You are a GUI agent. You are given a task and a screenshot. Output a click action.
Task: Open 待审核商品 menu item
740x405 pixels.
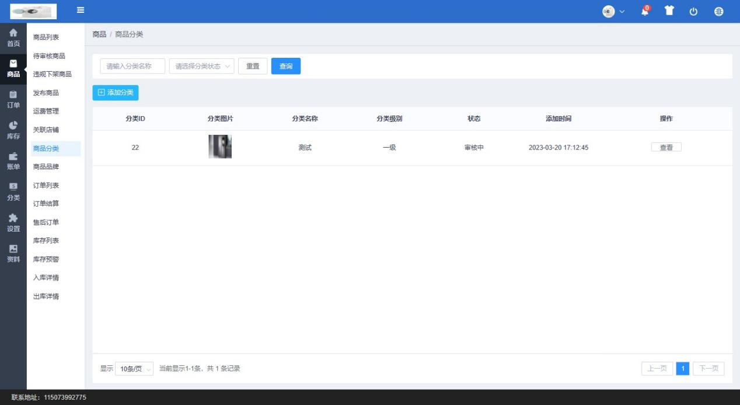coord(49,56)
